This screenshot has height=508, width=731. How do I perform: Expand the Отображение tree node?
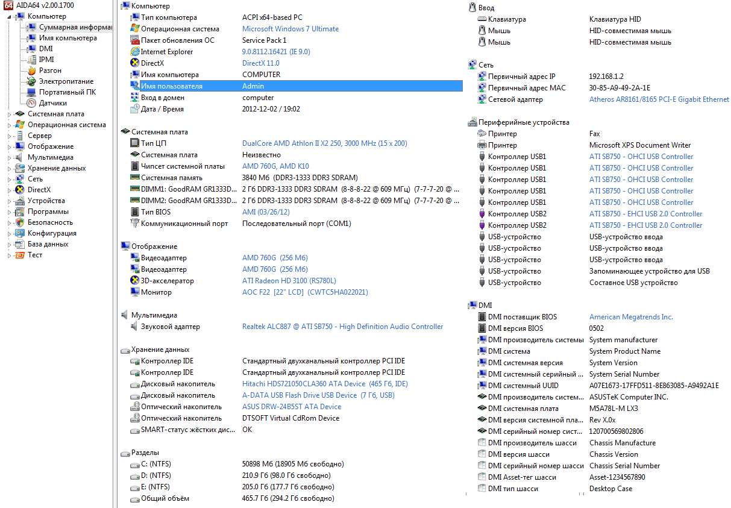10,146
